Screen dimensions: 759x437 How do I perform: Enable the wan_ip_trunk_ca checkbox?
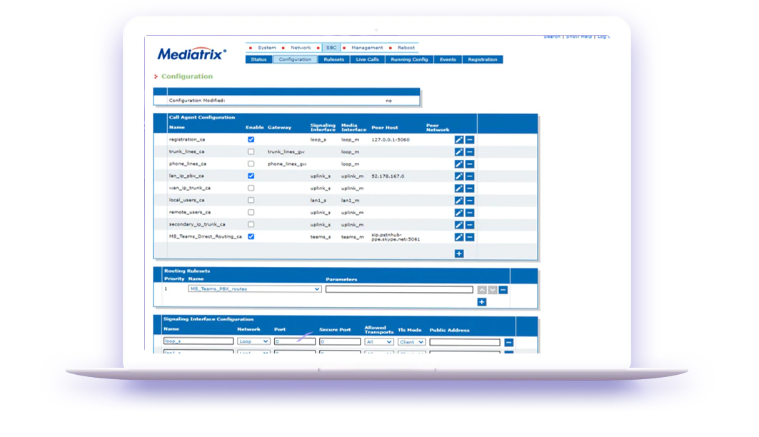pyautogui.click(x=251, y=188)
